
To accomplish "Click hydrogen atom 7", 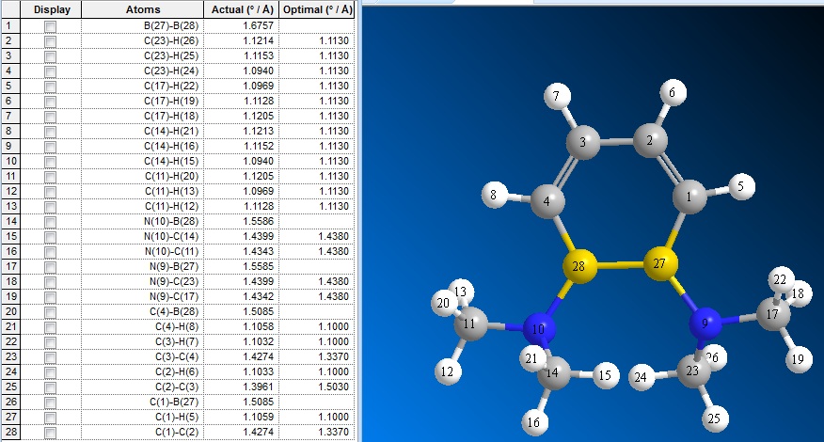I will pos(557,96).
